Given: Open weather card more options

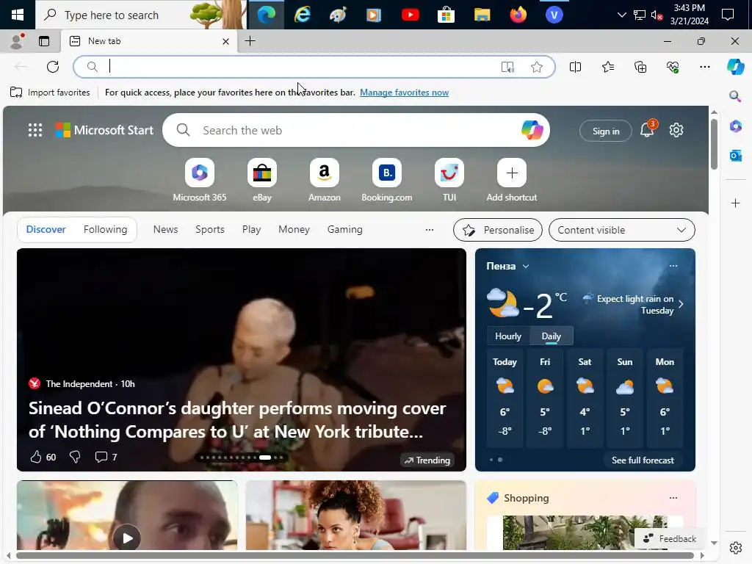Looking at the screenshot, I should tap(673, 266).
